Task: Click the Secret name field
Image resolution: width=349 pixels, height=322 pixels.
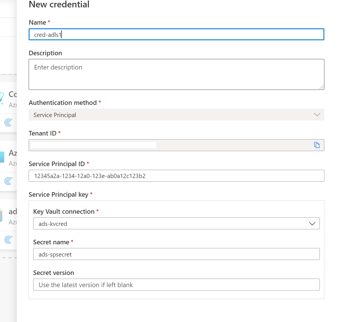Action: click(176, 254)
